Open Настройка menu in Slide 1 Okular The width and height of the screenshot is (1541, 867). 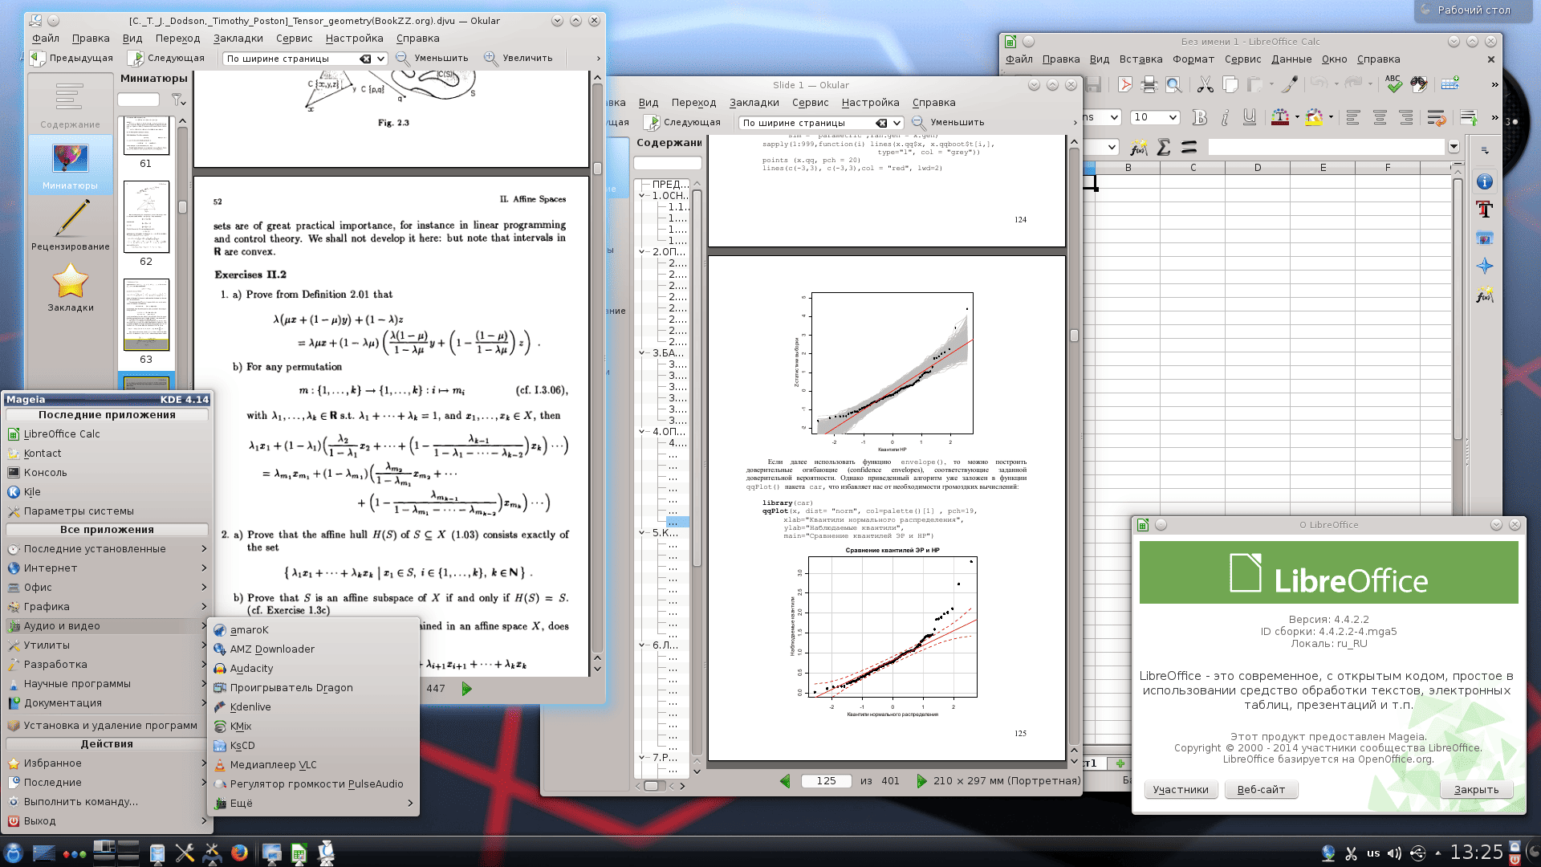pos(870,103)
